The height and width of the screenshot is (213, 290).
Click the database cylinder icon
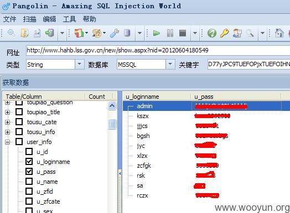[127, 33]
